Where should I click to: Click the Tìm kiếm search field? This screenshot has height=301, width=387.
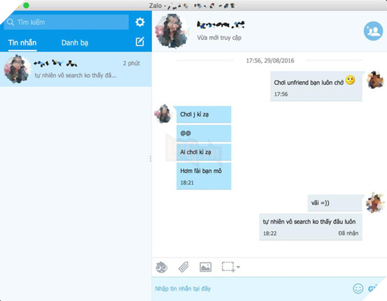click(x=66, y=22)
